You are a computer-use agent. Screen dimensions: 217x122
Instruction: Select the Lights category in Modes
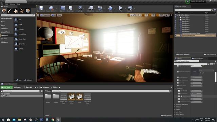click(x=3, y=25)
